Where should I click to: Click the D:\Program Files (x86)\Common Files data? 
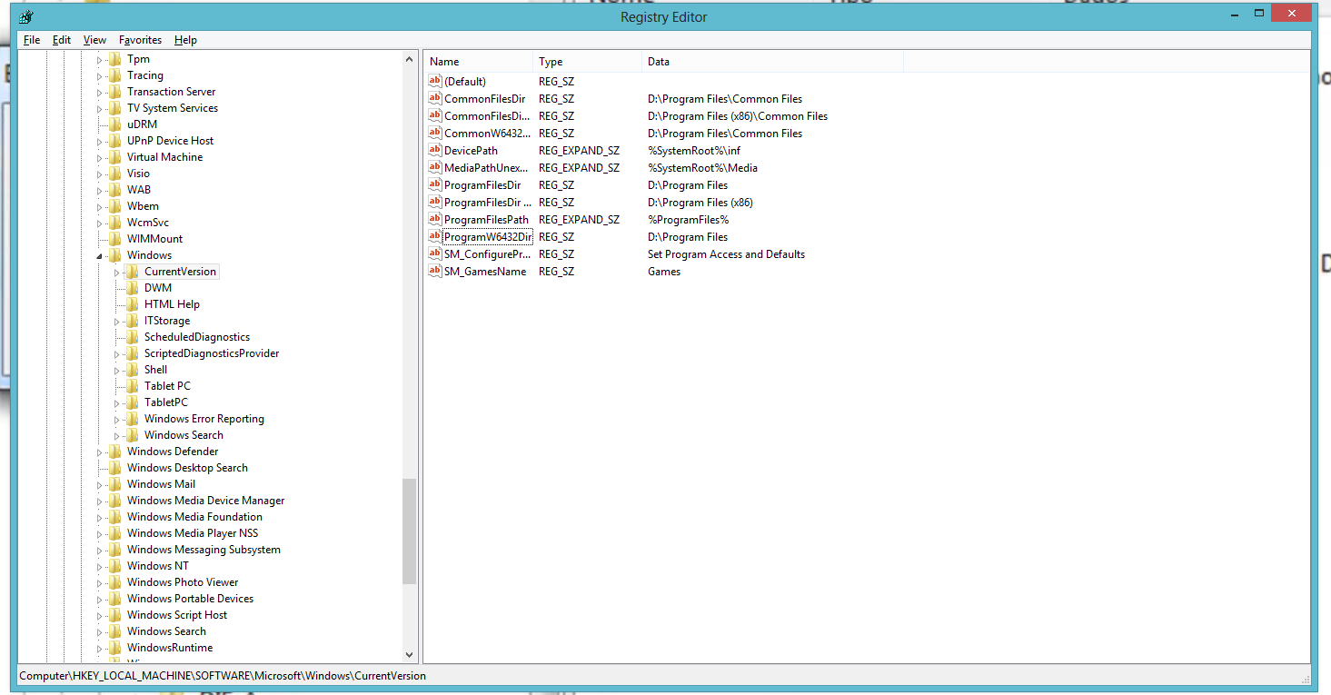coord(738,115)
